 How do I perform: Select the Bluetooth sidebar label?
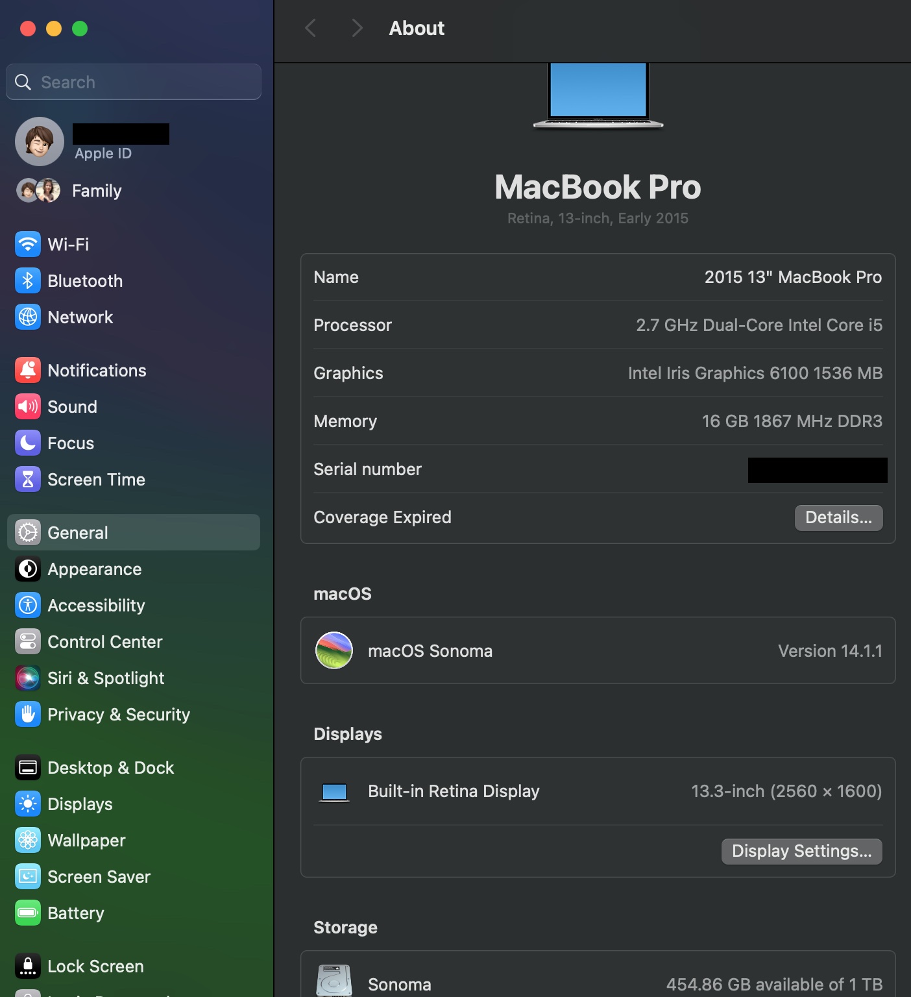(x=85, y=281)
